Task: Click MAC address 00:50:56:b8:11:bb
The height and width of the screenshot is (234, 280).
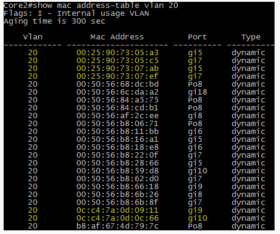Action: (118, 132)
